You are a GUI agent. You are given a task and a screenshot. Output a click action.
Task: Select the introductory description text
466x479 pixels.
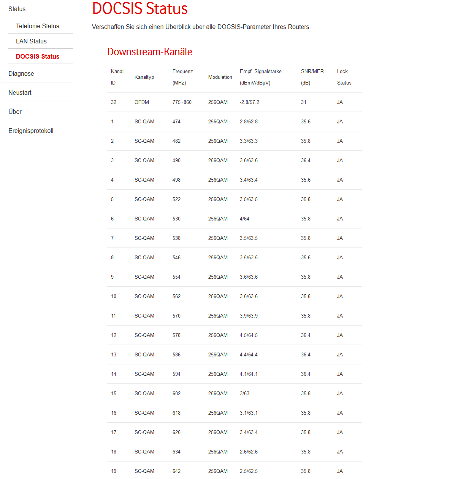pyautogui.click(x=201, y=27)
